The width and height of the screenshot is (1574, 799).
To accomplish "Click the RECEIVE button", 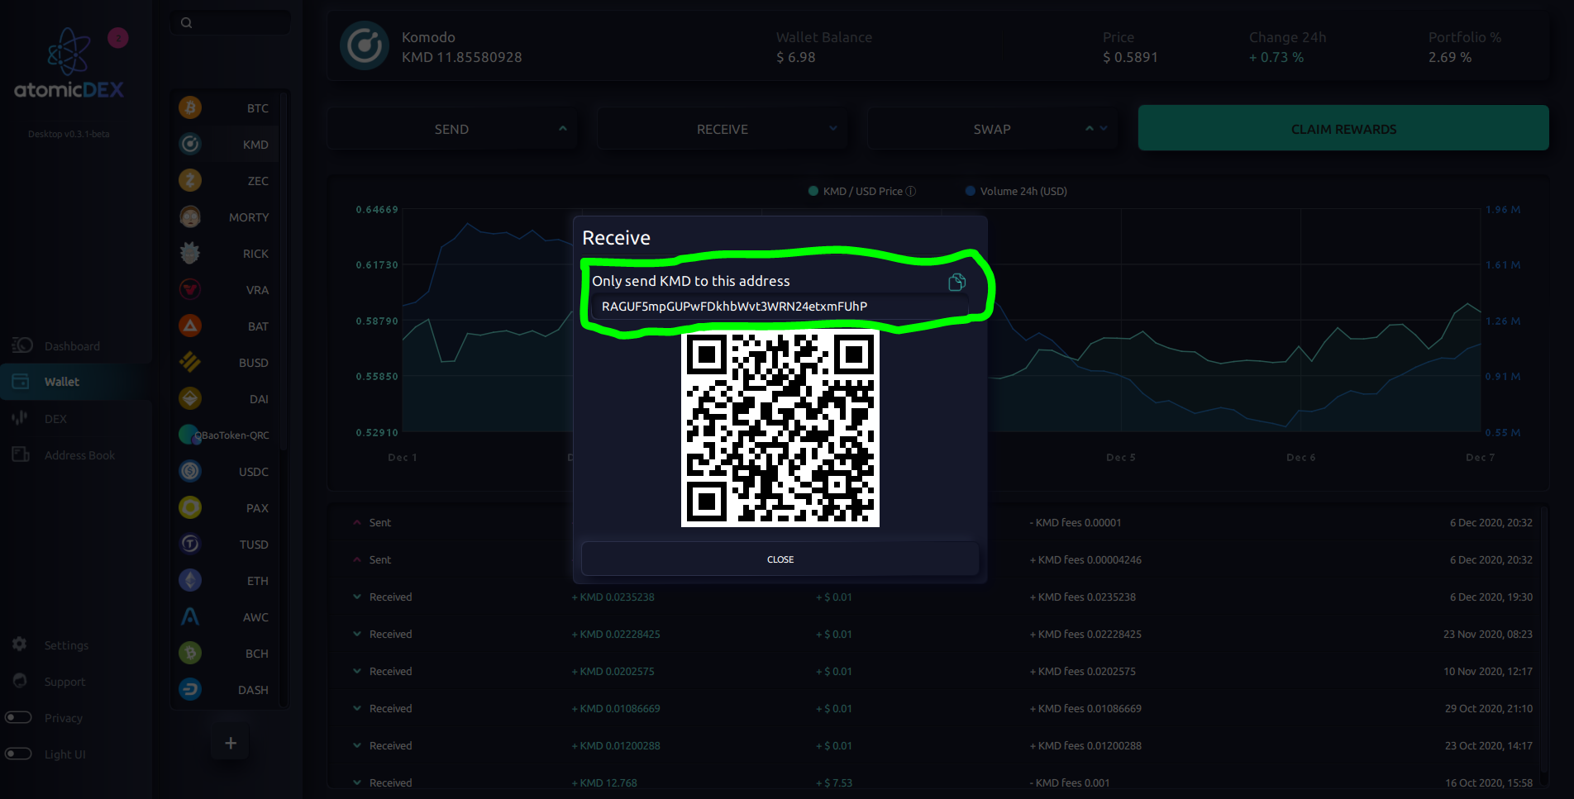I will point(723,129).
